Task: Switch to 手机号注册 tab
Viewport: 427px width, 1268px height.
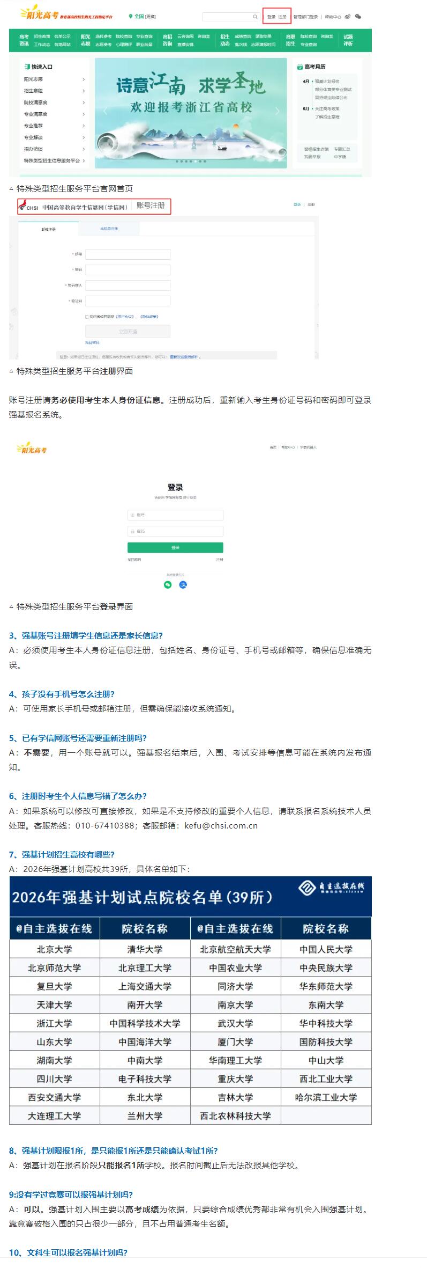Action: click(109, 229)
